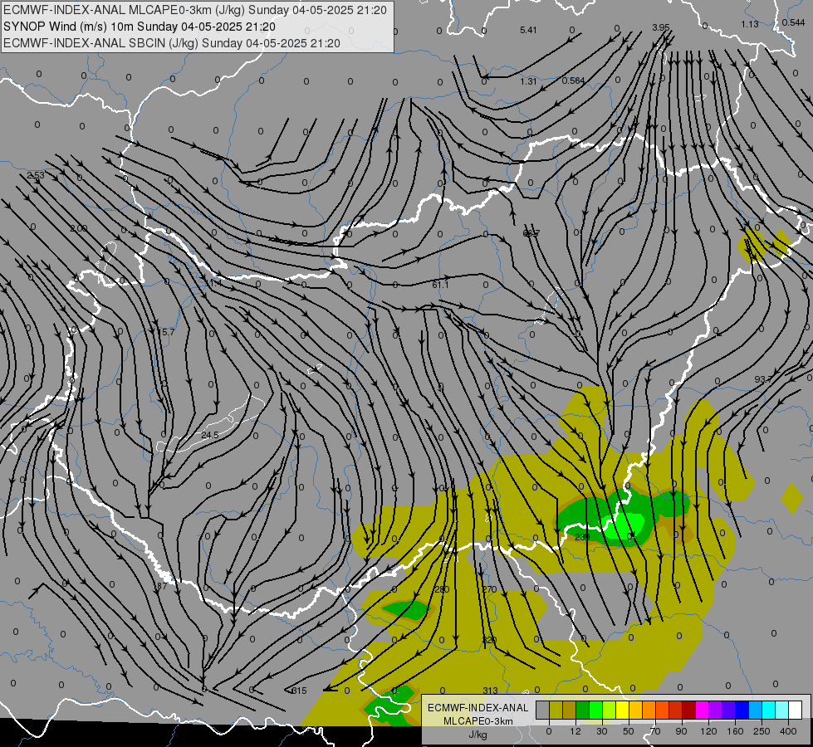This screenshot has width=813, height=747.
Task: Click the dark green legend swatch above 12
Action: click(x=583, y=710)
